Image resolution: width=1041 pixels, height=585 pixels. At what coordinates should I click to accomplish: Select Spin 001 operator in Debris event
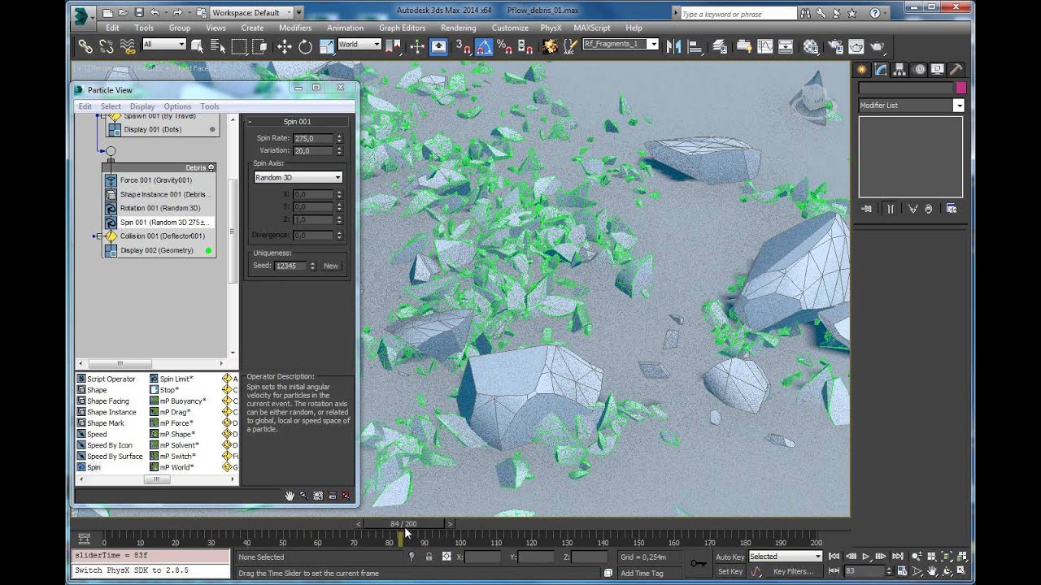click(160, 223)
